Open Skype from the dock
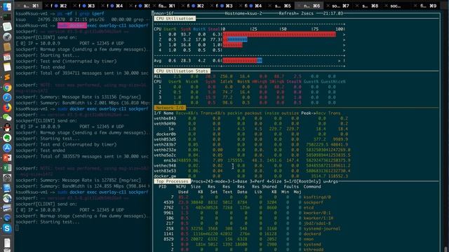The image size is (449, 252). click(7, 228)
